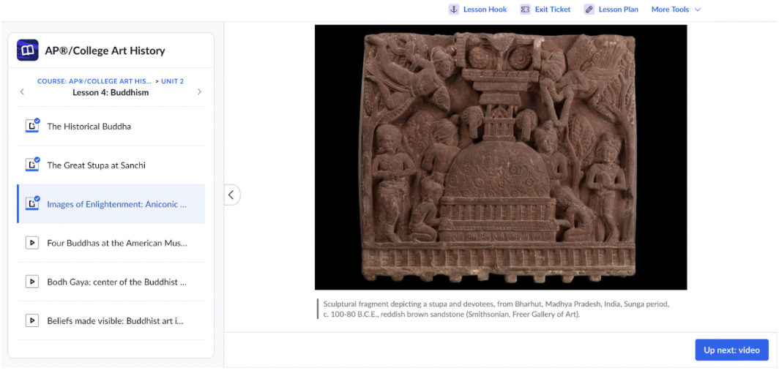Click video icon beside Four Buddhas item
Image resolution: width=779 pixels, height=376 pixels.
tap(32, 243)
